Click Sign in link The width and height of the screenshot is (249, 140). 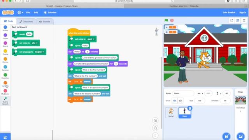(243, 12)
